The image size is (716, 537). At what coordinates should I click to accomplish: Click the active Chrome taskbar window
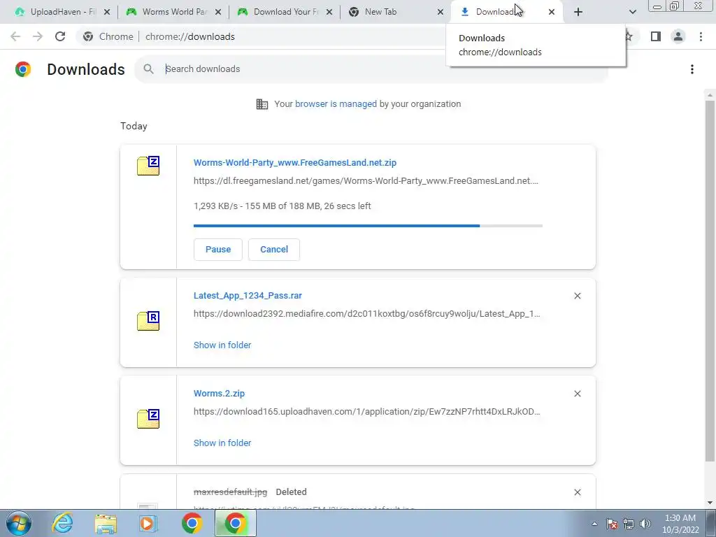[x=236, y=523]
